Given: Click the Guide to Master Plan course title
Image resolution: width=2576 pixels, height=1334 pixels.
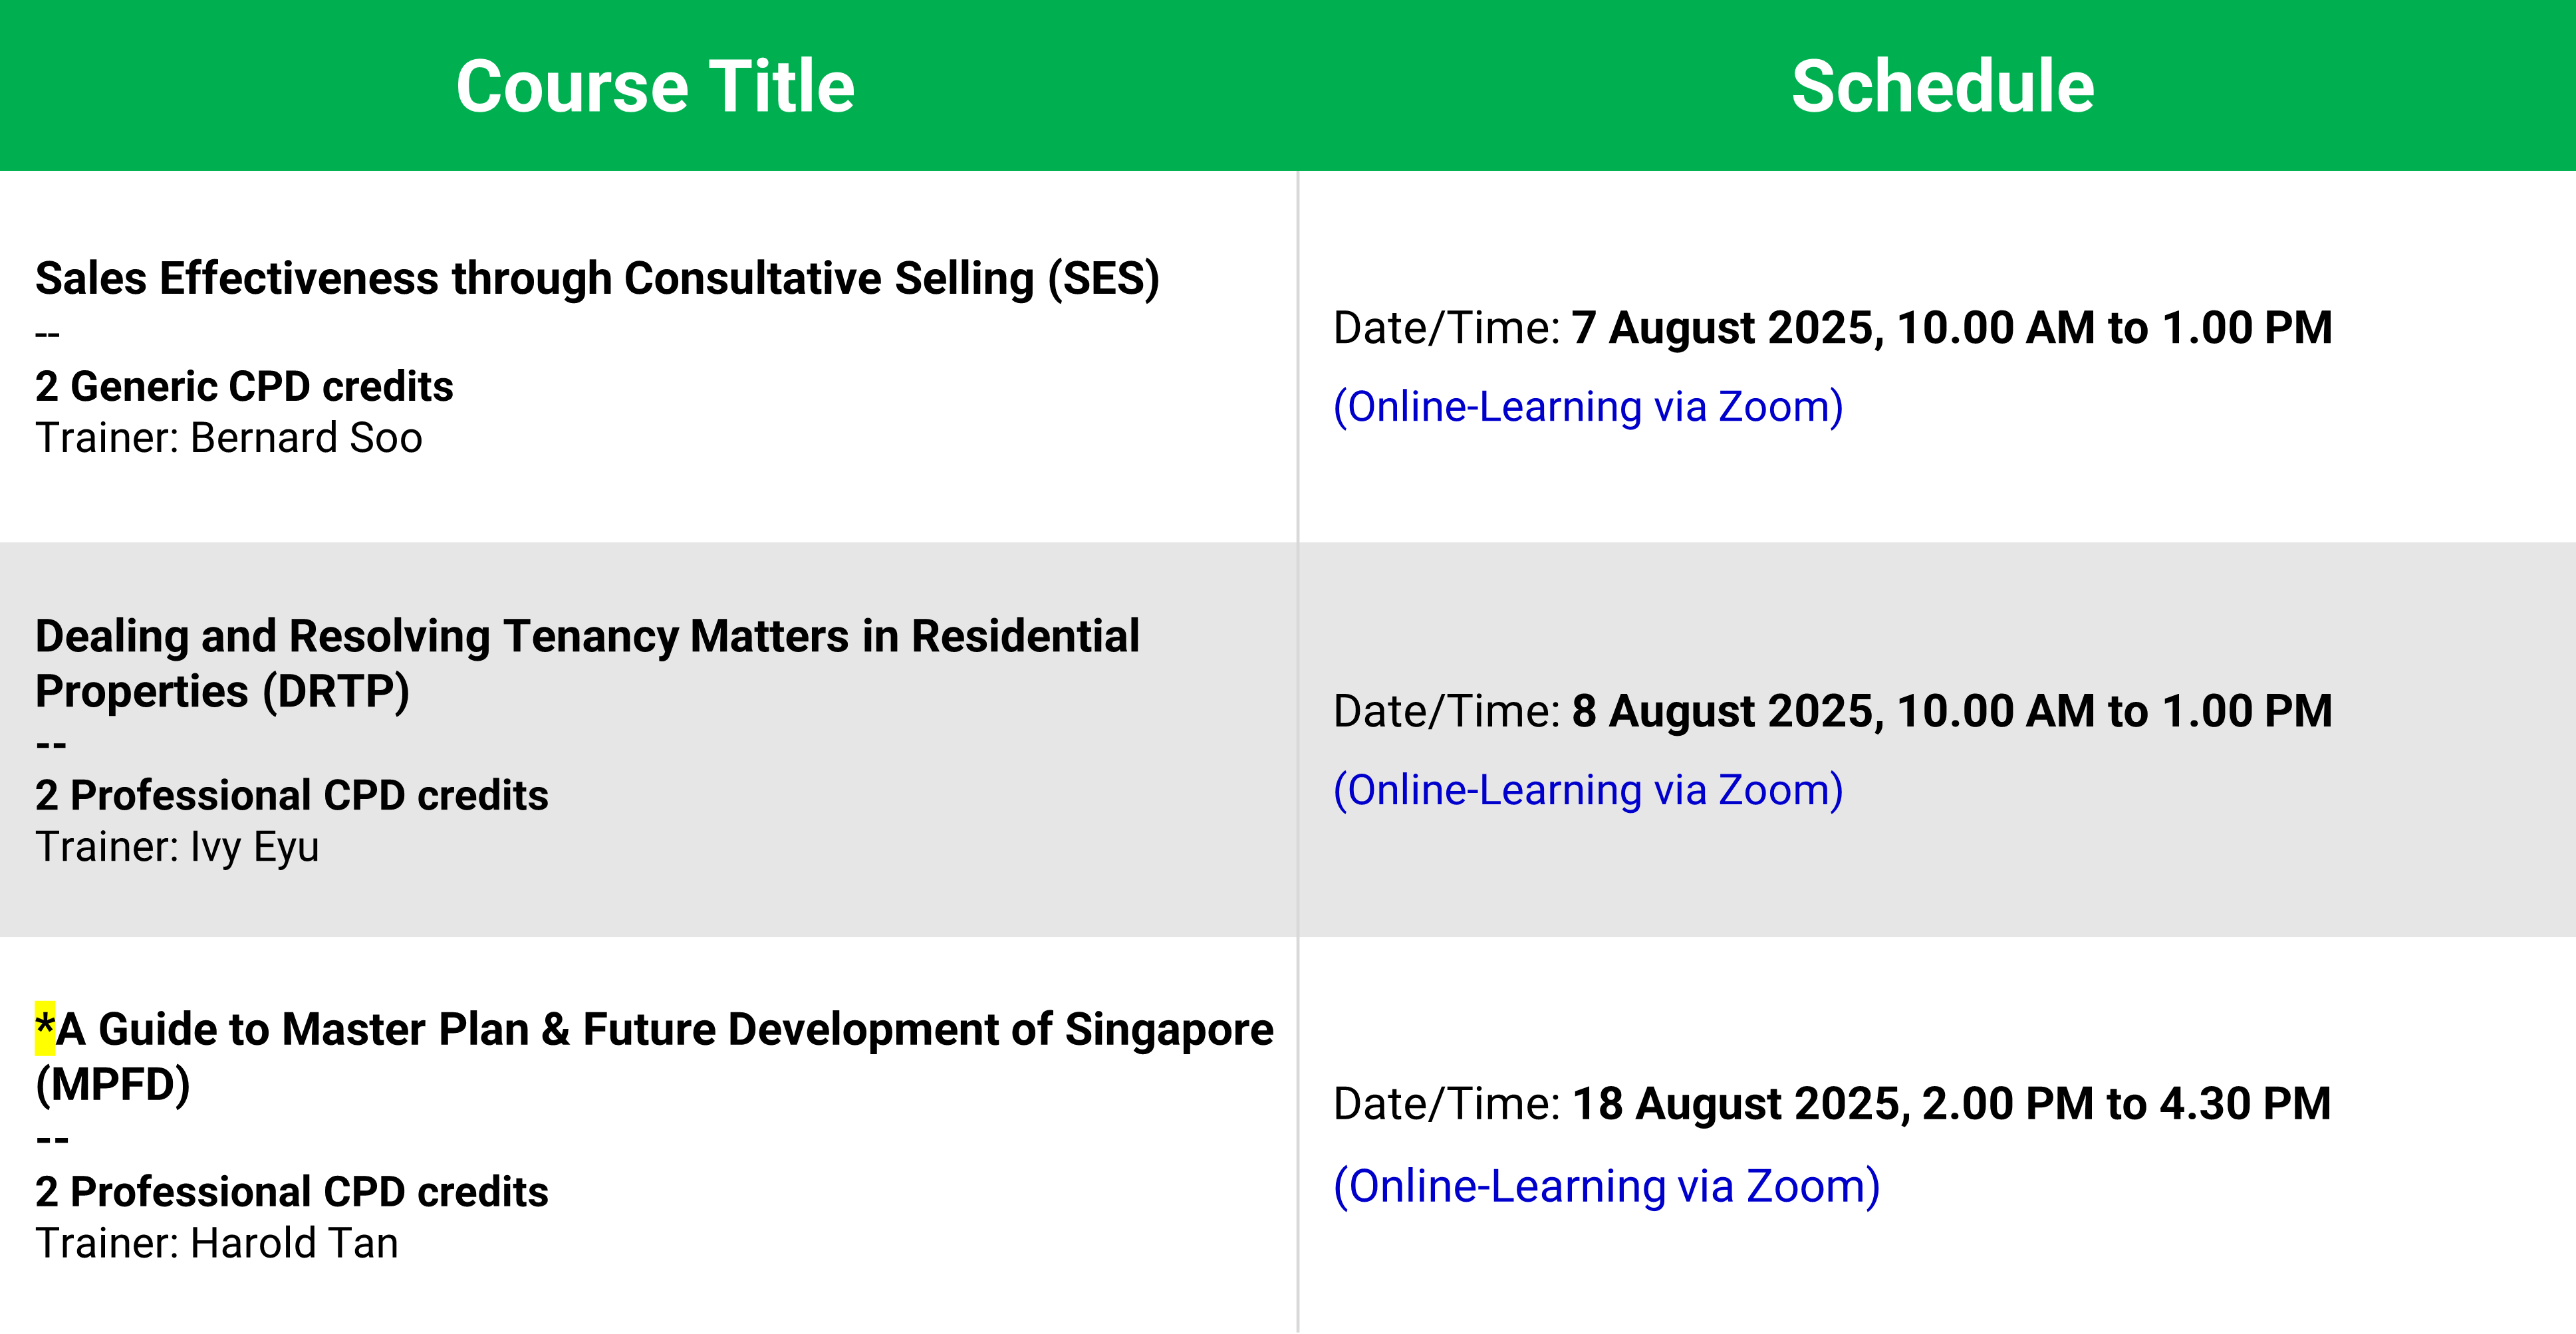Looking at the screenshot, I should (x=654, y=1057).
